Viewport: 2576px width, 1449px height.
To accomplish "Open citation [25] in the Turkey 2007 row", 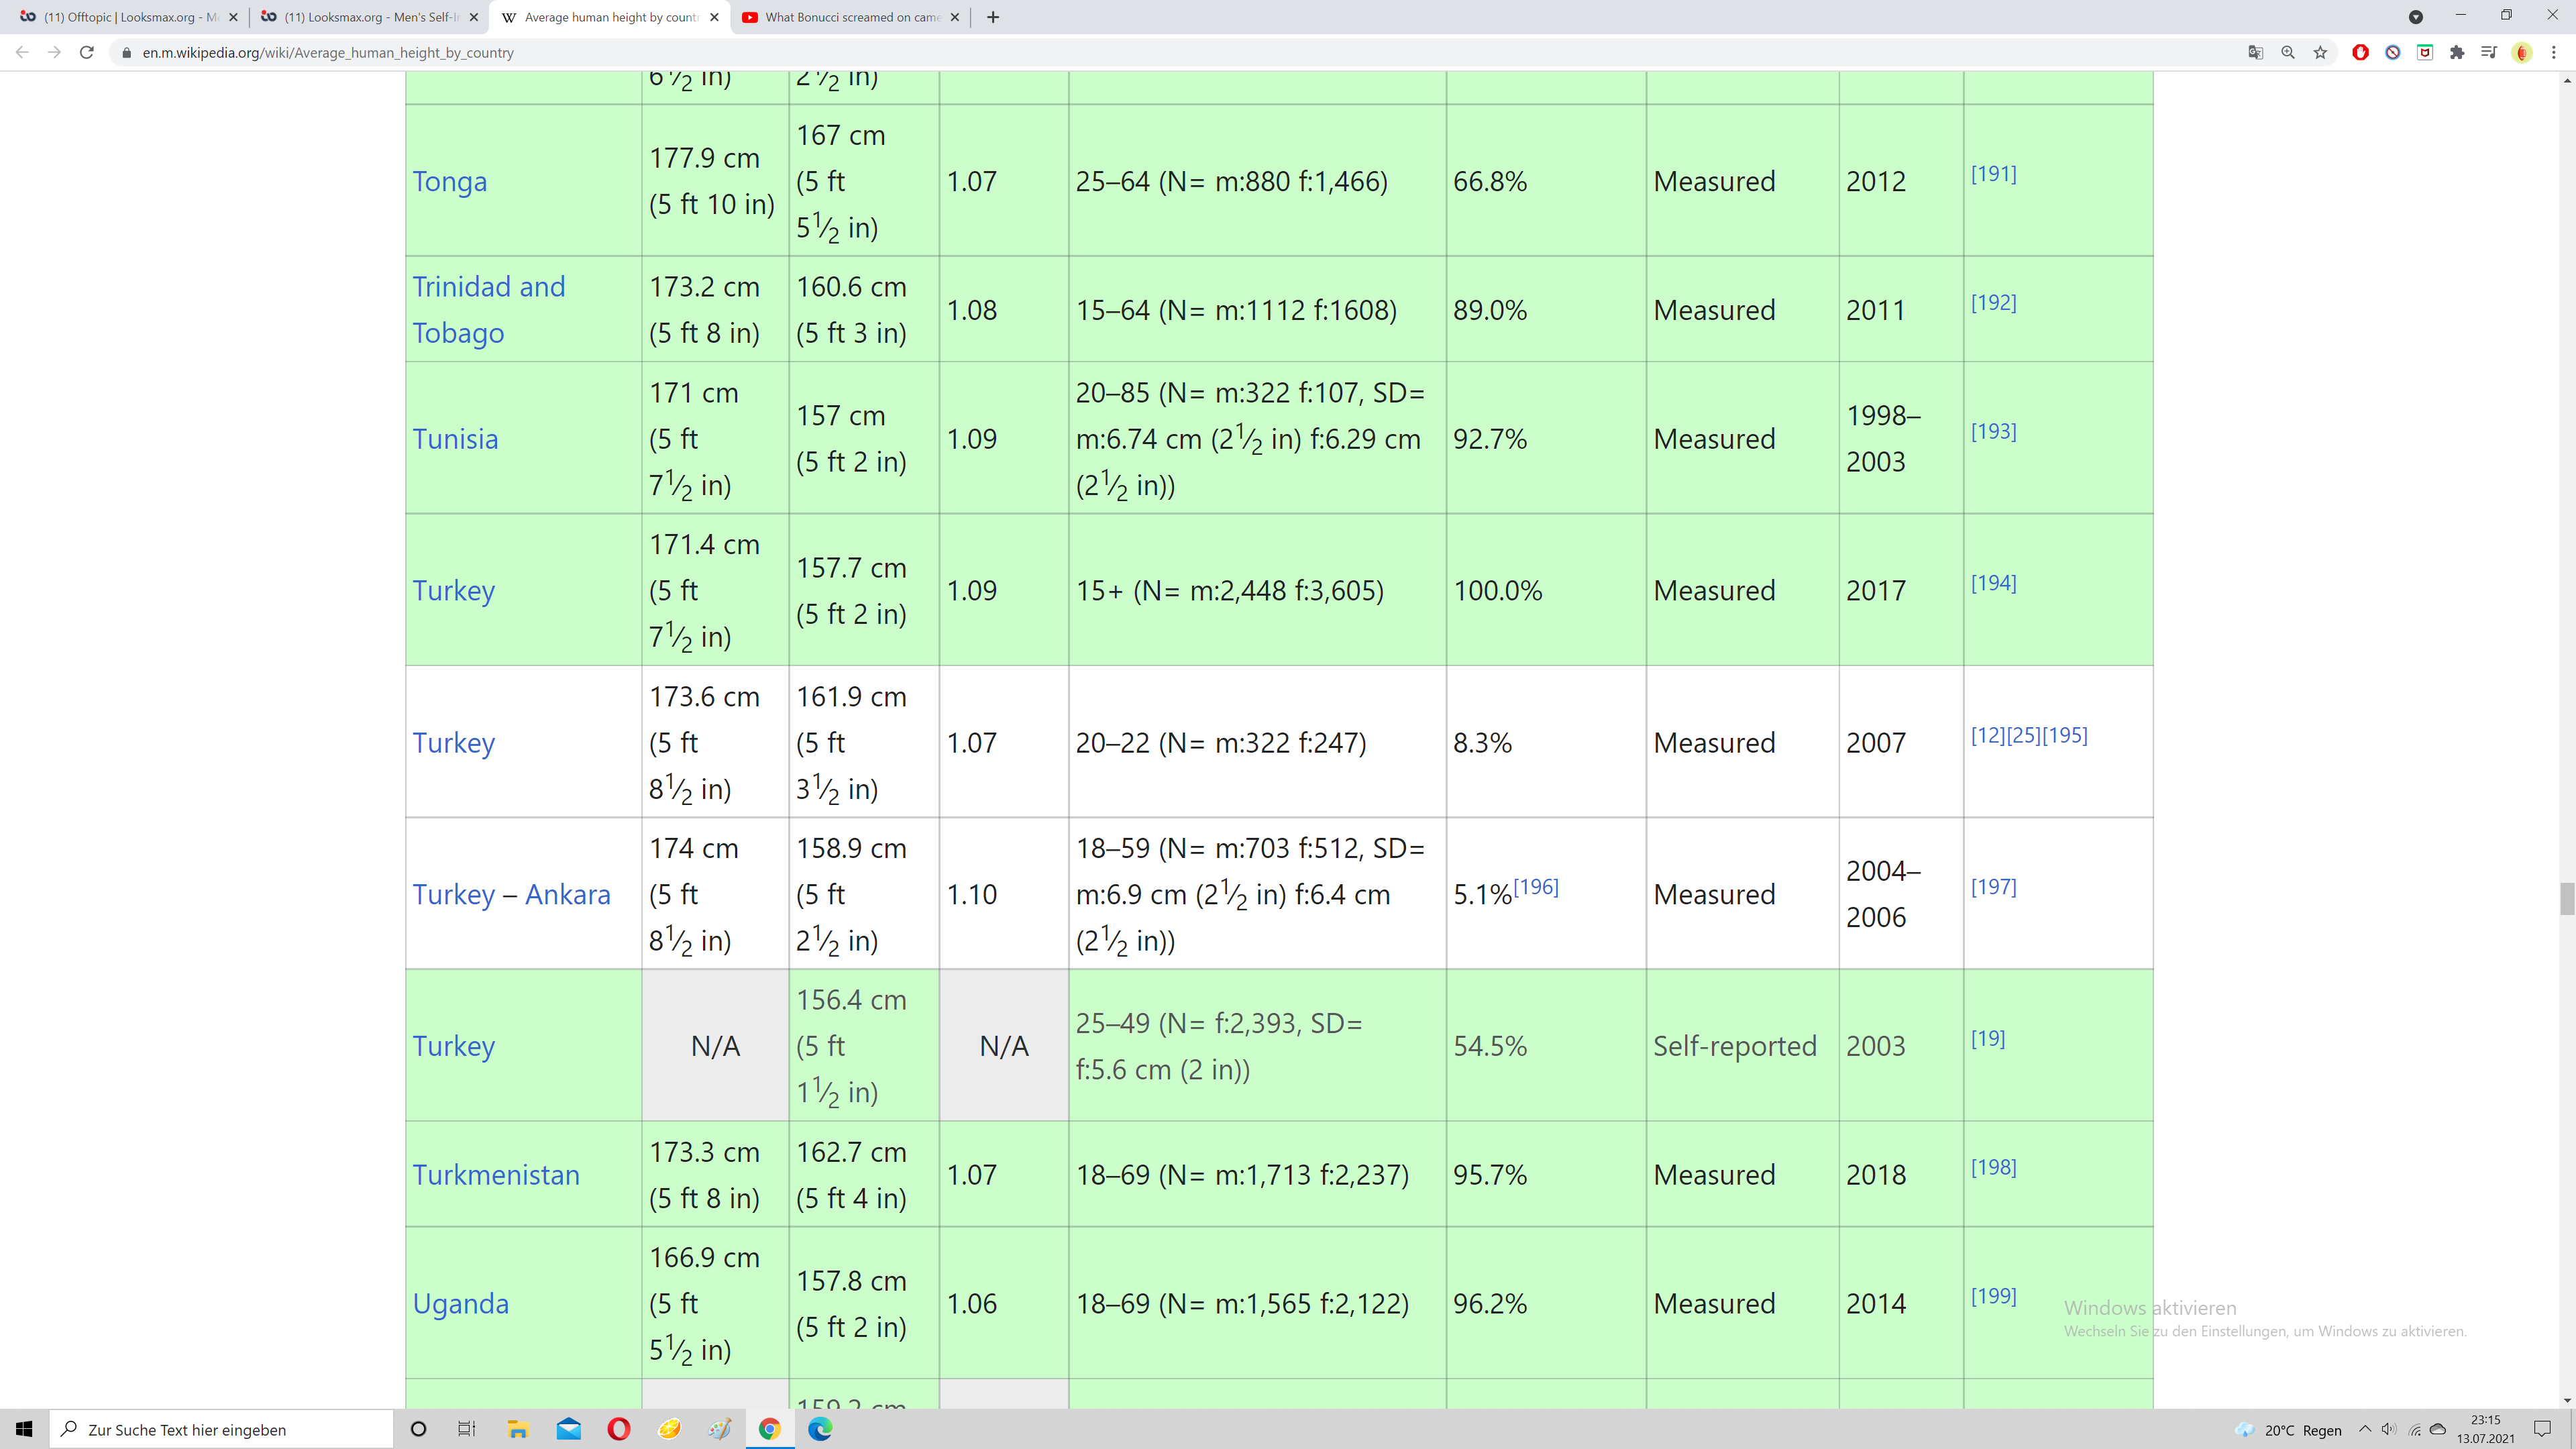I will pos(2023,735).
